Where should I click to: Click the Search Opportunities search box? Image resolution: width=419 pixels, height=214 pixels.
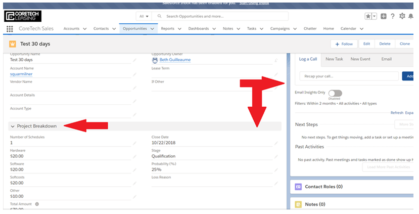220,16
